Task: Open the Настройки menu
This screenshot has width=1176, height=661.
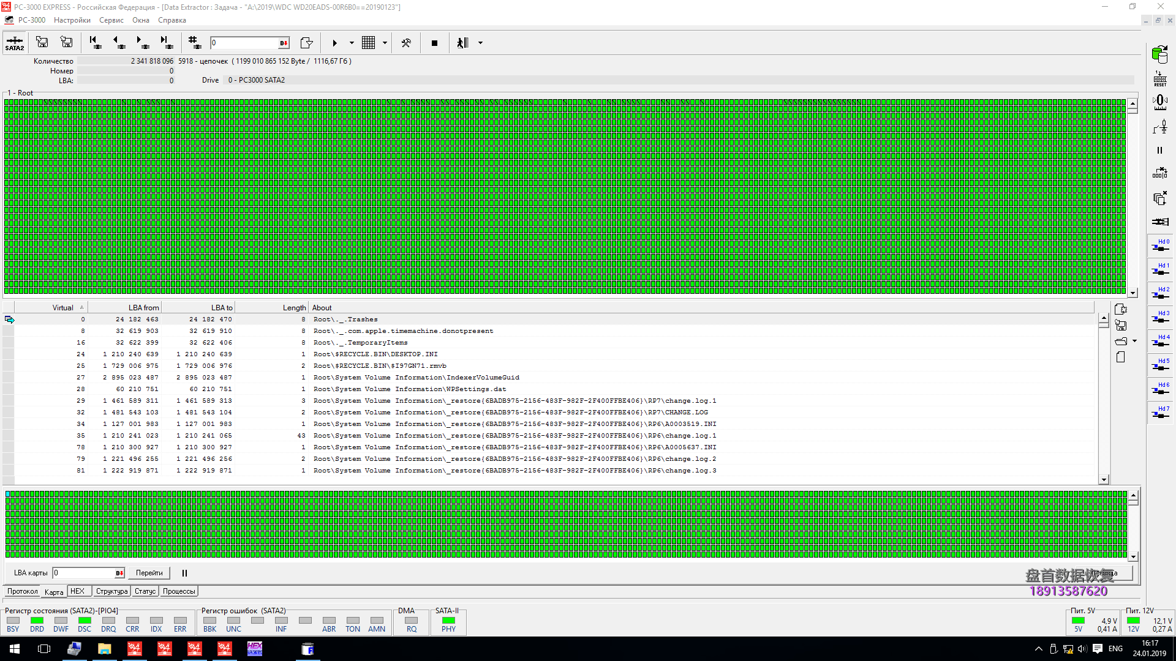Action: tap(72, 20)
